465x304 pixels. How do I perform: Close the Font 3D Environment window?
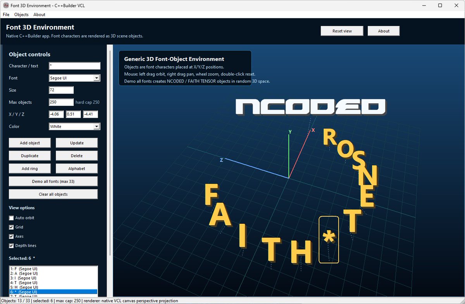(x=456, y=5)
